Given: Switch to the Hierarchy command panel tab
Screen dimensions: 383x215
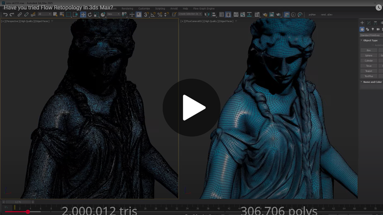Looking at the screenshot, I should pos(375,22).
